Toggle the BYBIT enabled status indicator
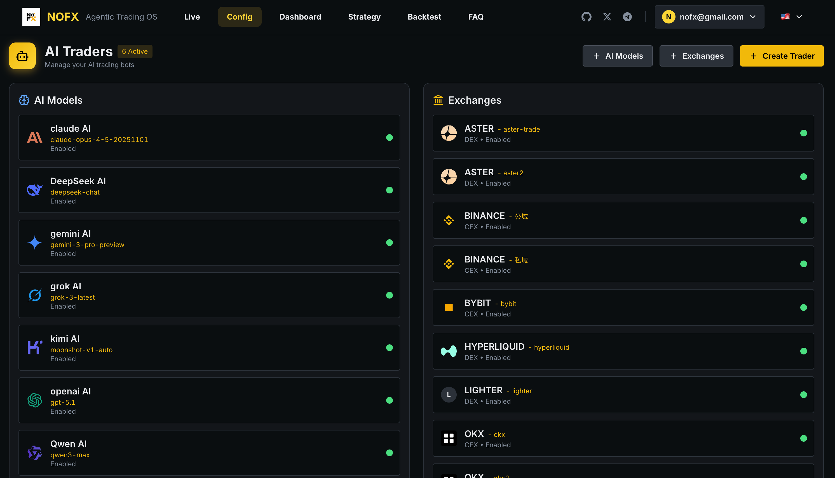The height and width of the screenshot is (478, 835). 804,307
